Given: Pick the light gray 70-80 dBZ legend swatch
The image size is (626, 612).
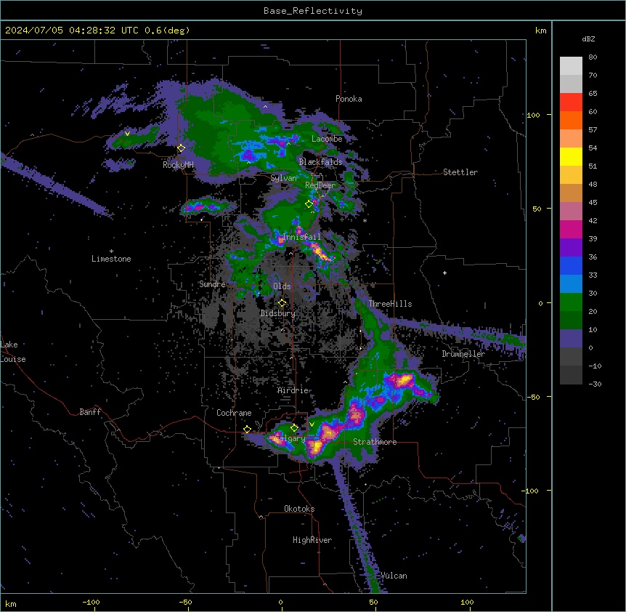Looking at the screenshot, I should (571, 66).
